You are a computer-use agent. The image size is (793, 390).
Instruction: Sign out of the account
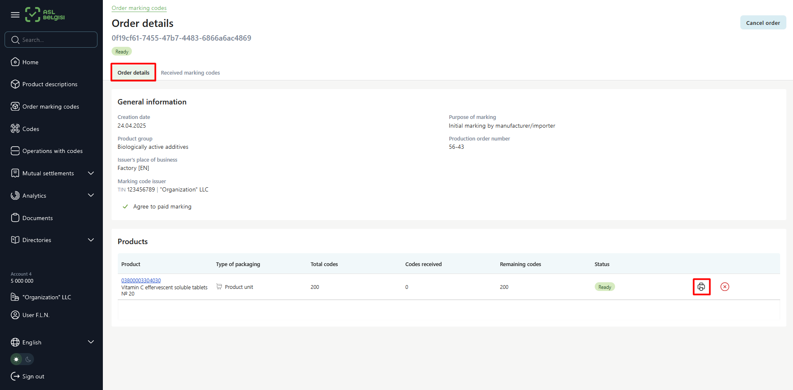tap(33, 376)
